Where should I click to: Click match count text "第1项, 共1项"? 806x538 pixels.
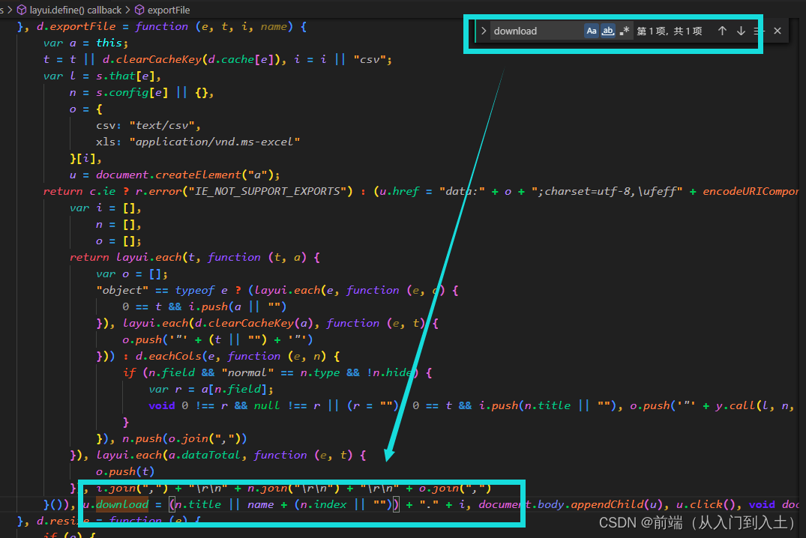coord(670,31)
